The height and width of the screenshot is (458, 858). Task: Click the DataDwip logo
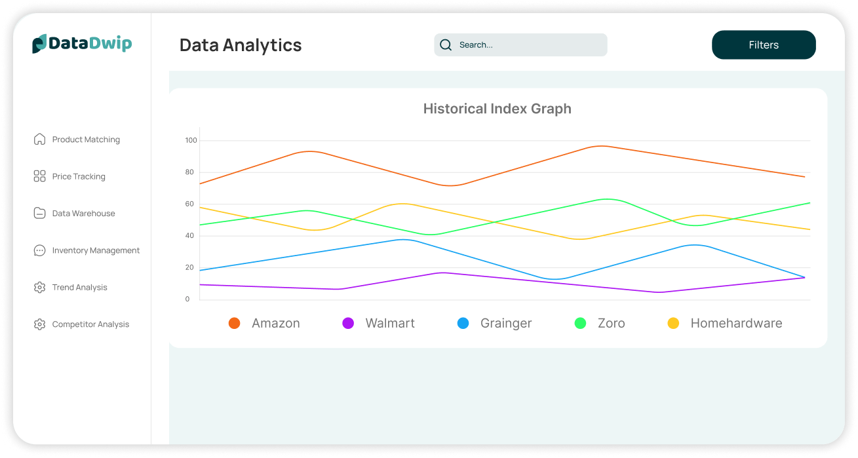pos(82,44)
